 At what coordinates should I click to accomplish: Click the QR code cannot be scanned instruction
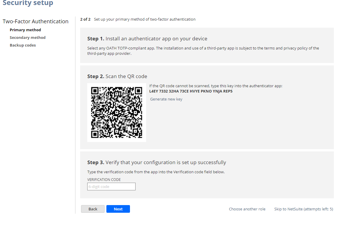point(215,86)
